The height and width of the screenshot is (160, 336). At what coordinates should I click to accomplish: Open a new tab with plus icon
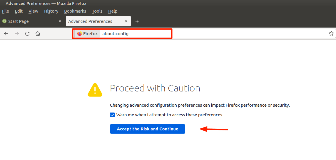tap(137, 21)
